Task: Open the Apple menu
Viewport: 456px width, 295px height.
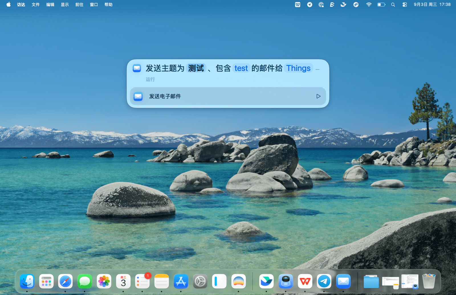Action: coord(9,5)
